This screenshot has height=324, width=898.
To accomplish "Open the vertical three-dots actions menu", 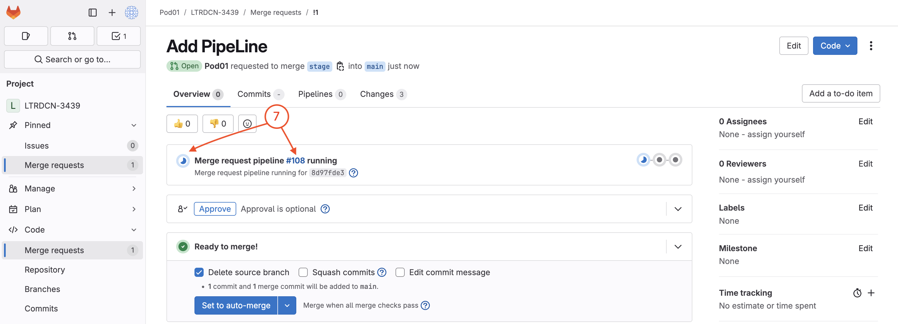I will pos(871,46).
